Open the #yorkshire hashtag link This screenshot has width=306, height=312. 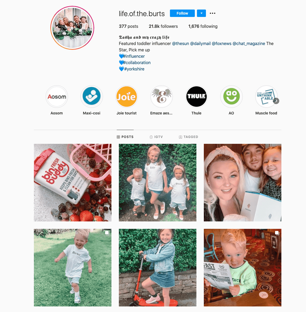134,69
